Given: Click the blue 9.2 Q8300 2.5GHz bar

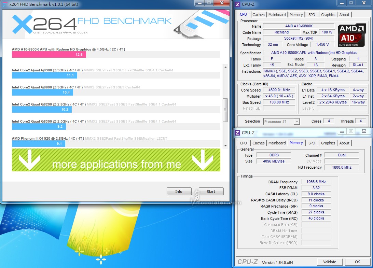Looking at the screenshot, I should 39,127.
